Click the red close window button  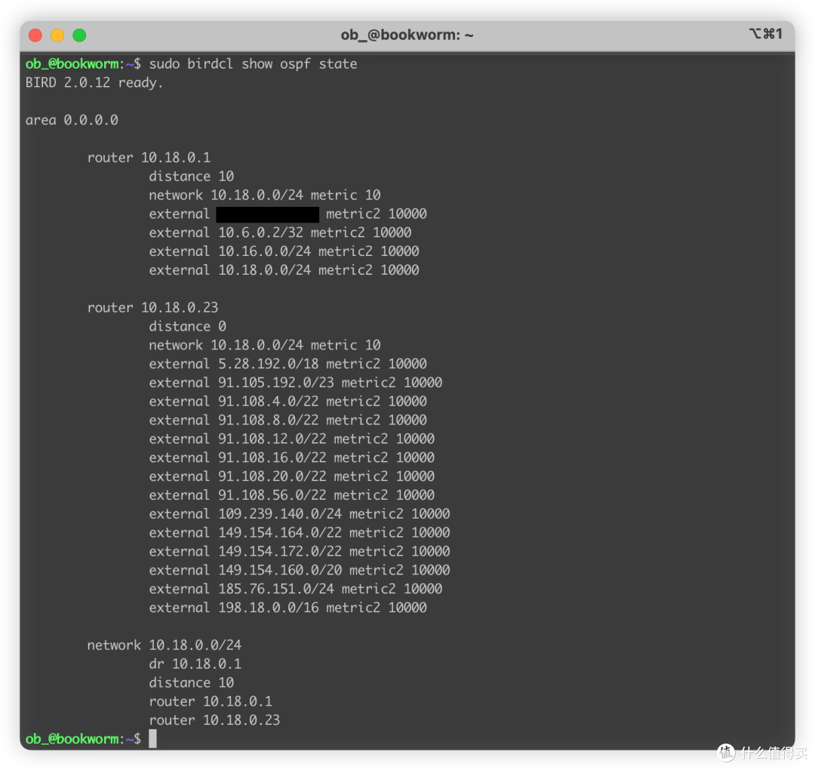pyautogui.click(x=35, y=35)
